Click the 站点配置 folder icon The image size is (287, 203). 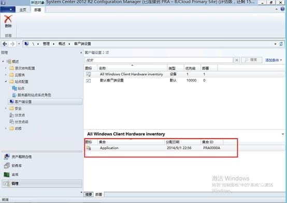tap(11, 82)
